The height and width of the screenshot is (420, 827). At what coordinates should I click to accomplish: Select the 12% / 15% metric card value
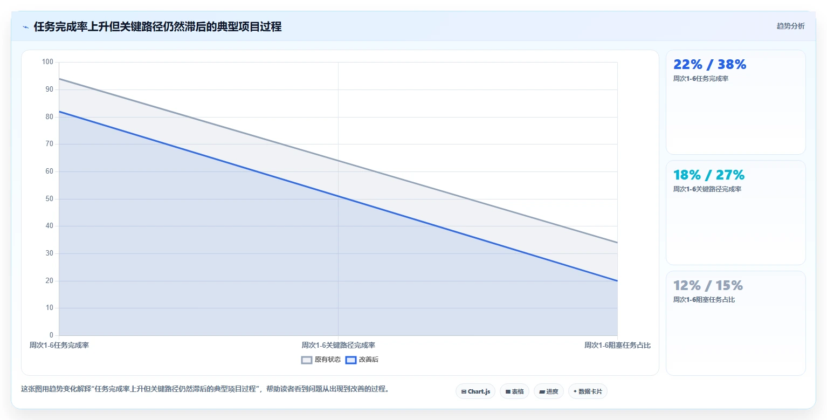click(708, 285)
